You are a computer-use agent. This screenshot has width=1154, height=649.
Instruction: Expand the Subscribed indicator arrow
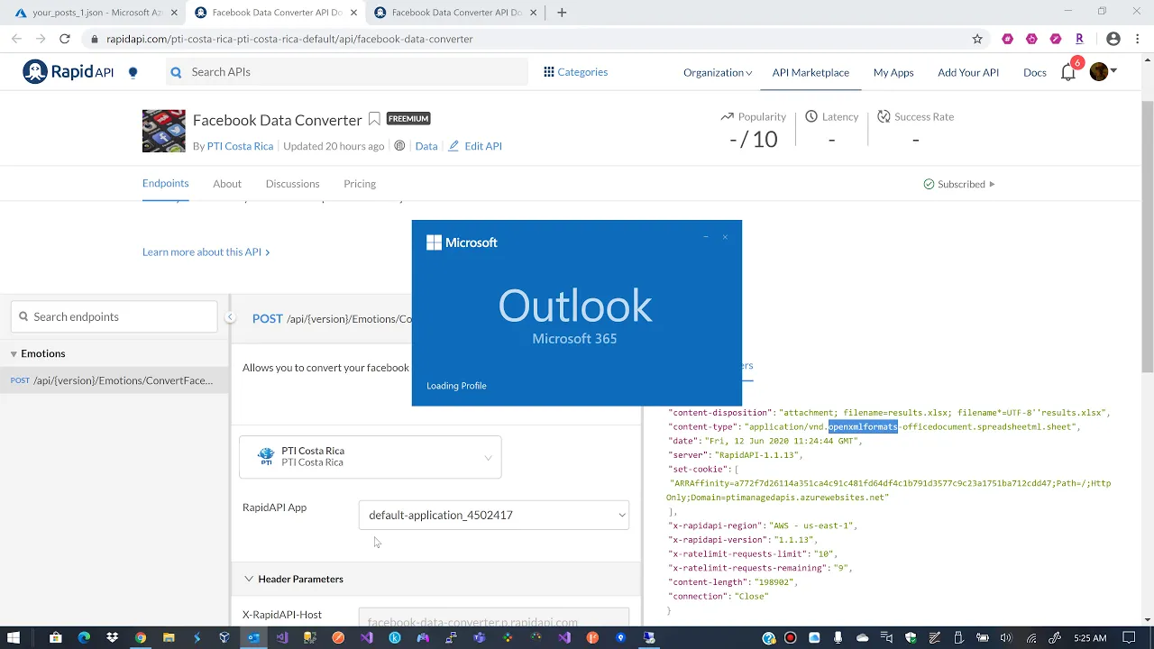[x=992, y=184]
